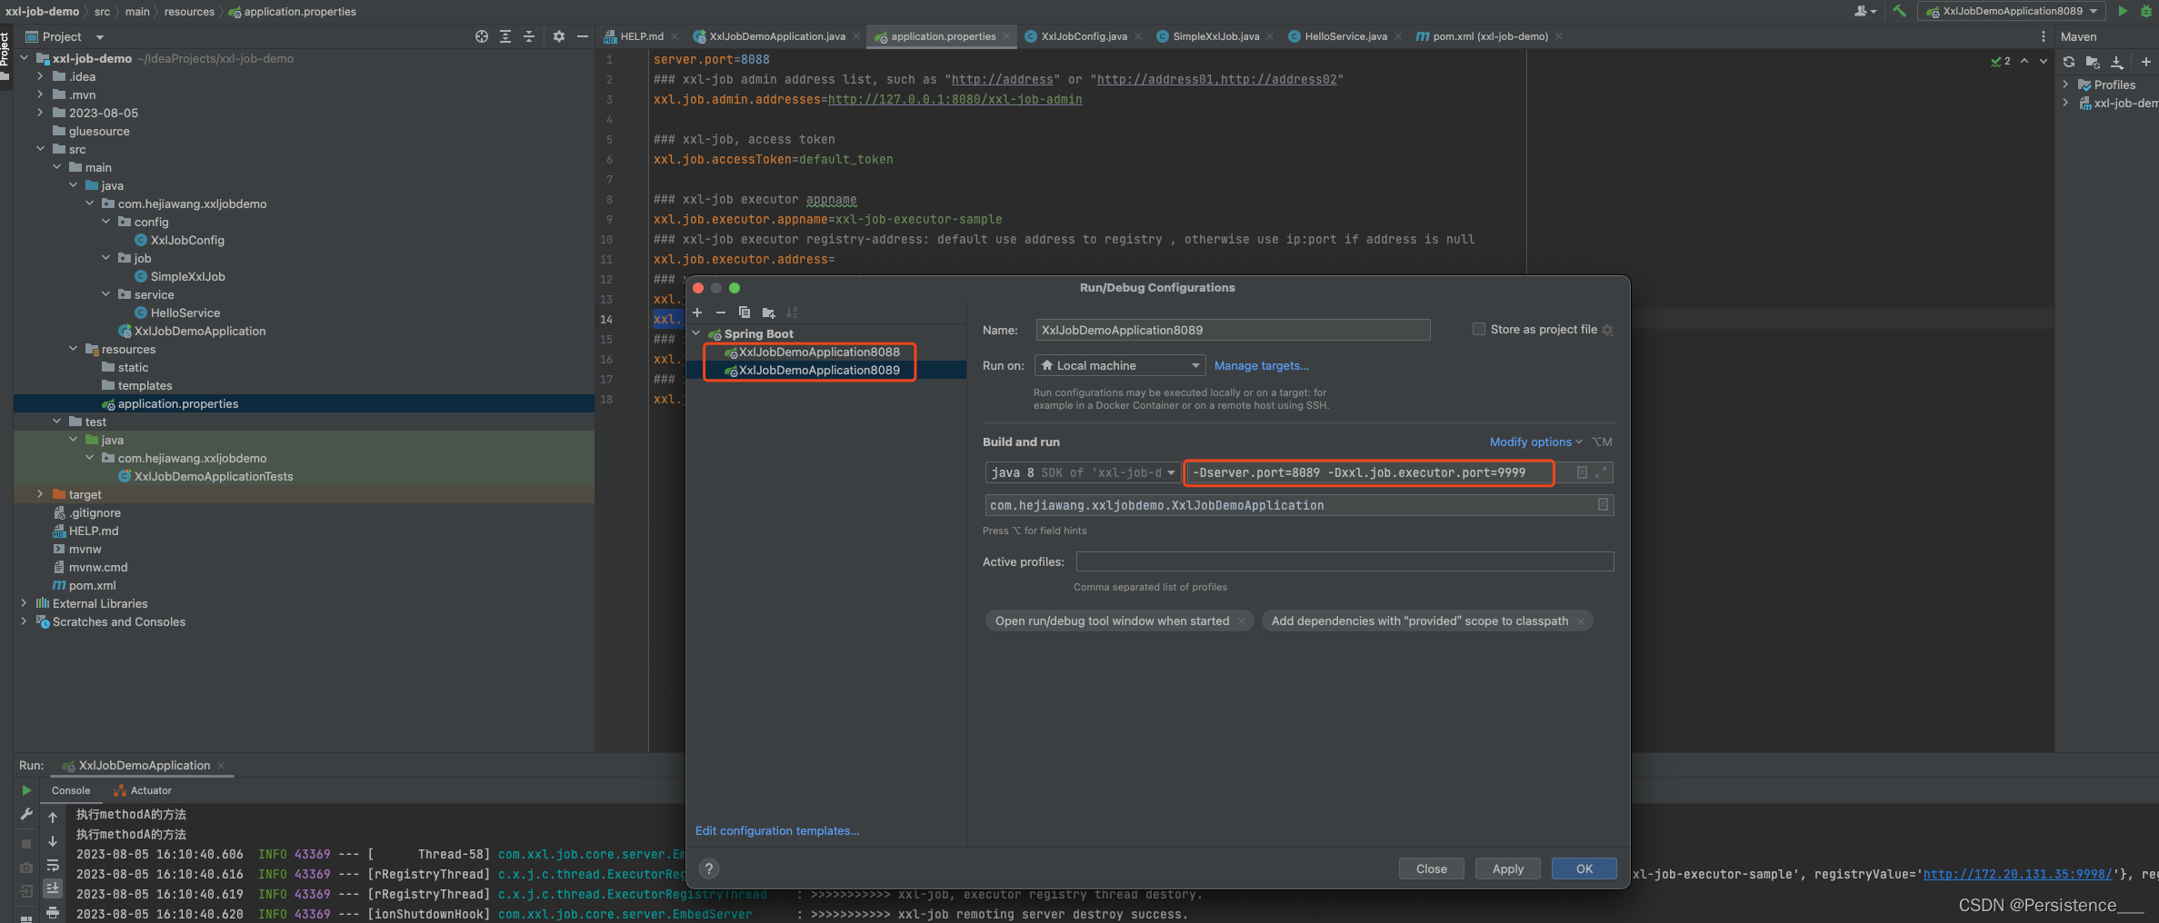Image resolution: width=2159 pixels, height=923 pixels.
Task: Switch to XxlJobDemoApplication.java editor tab
Action: click(776, 36)
